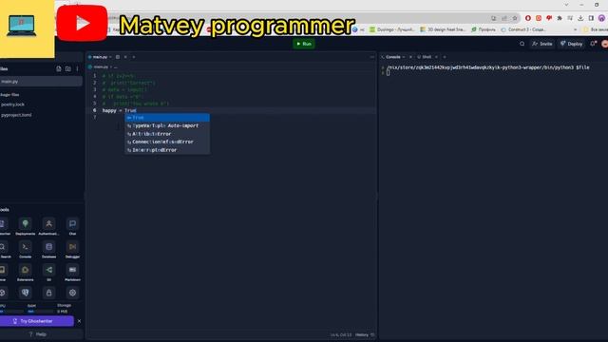608x342 pixels.
Task: Run the program with Run button
Action: click(x=304, y=44)
